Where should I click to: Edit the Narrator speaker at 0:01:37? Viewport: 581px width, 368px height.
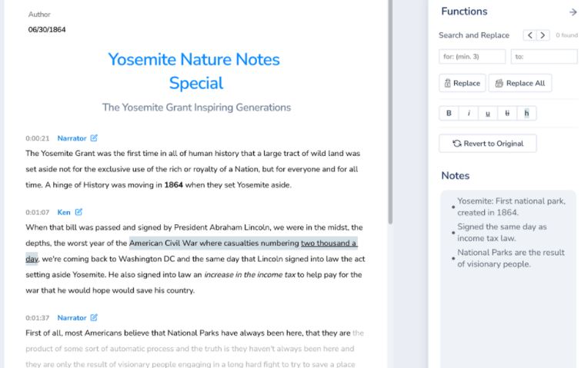point(94,317)
